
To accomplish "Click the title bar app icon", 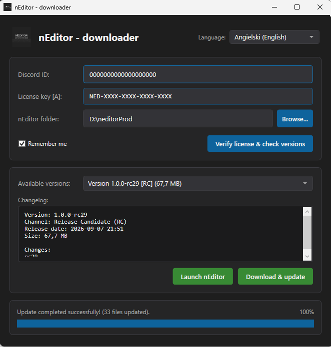I will coord(7,7).
